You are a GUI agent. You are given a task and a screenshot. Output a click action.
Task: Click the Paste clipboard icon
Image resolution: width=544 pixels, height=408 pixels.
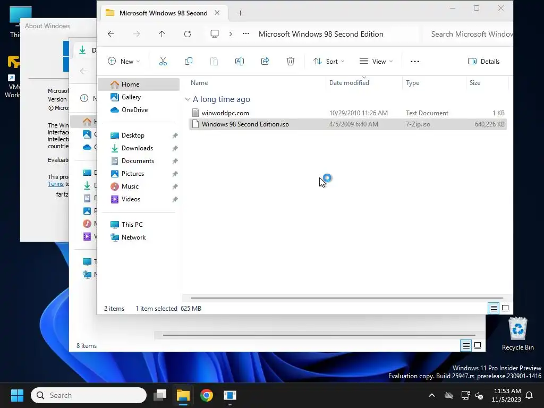coord(214,62)
